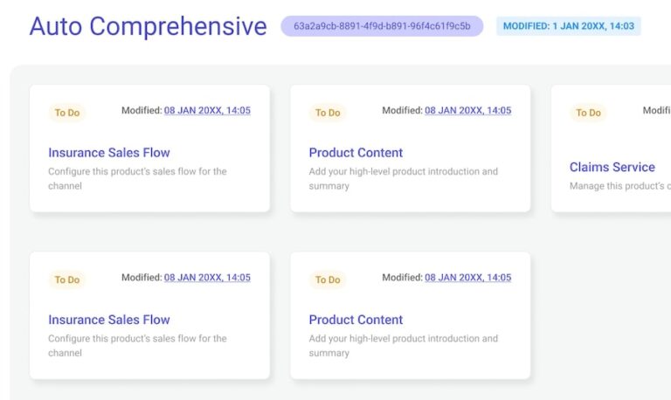Click Claims Service card description text
This screenshot has height=400, width=671.
pos(619,186)
